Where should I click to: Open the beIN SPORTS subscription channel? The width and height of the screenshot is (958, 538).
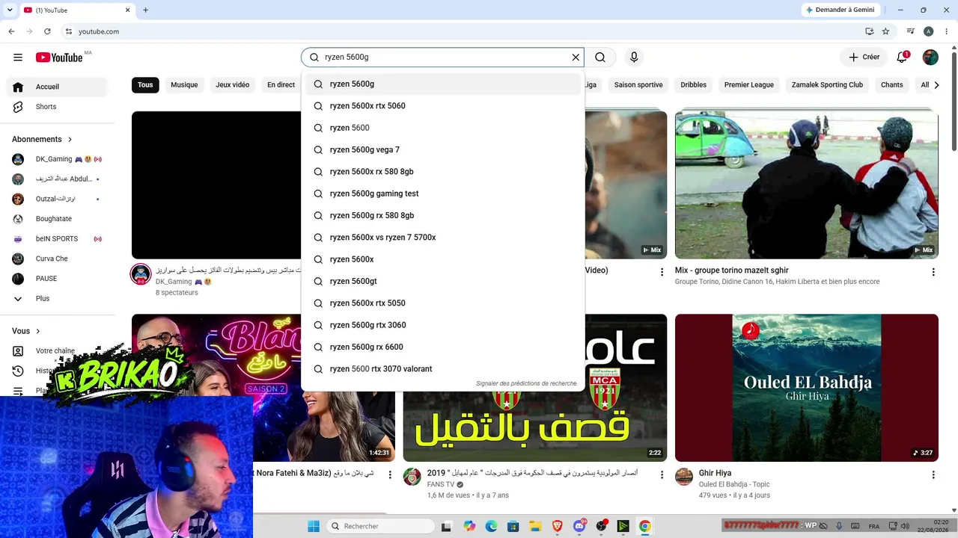(x=58, y=239)
